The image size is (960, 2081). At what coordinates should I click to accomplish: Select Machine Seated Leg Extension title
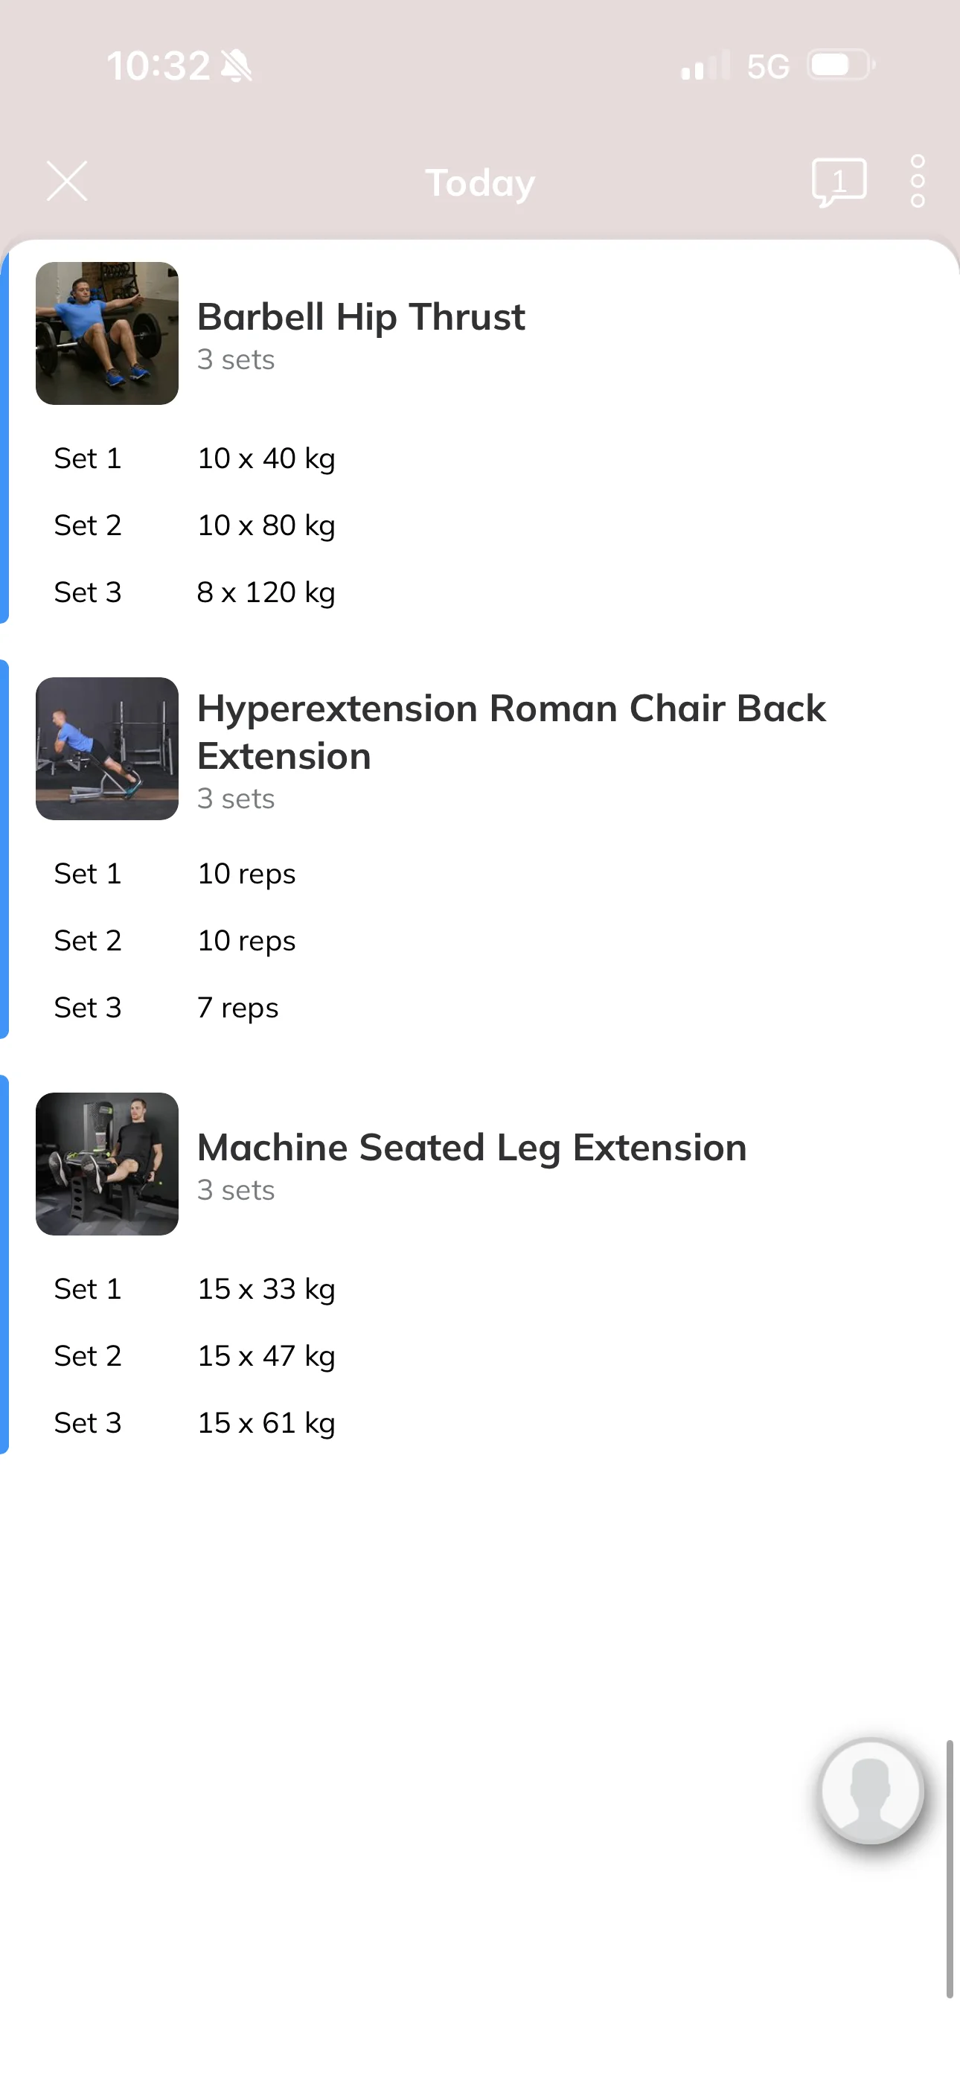pos(472,1147)
